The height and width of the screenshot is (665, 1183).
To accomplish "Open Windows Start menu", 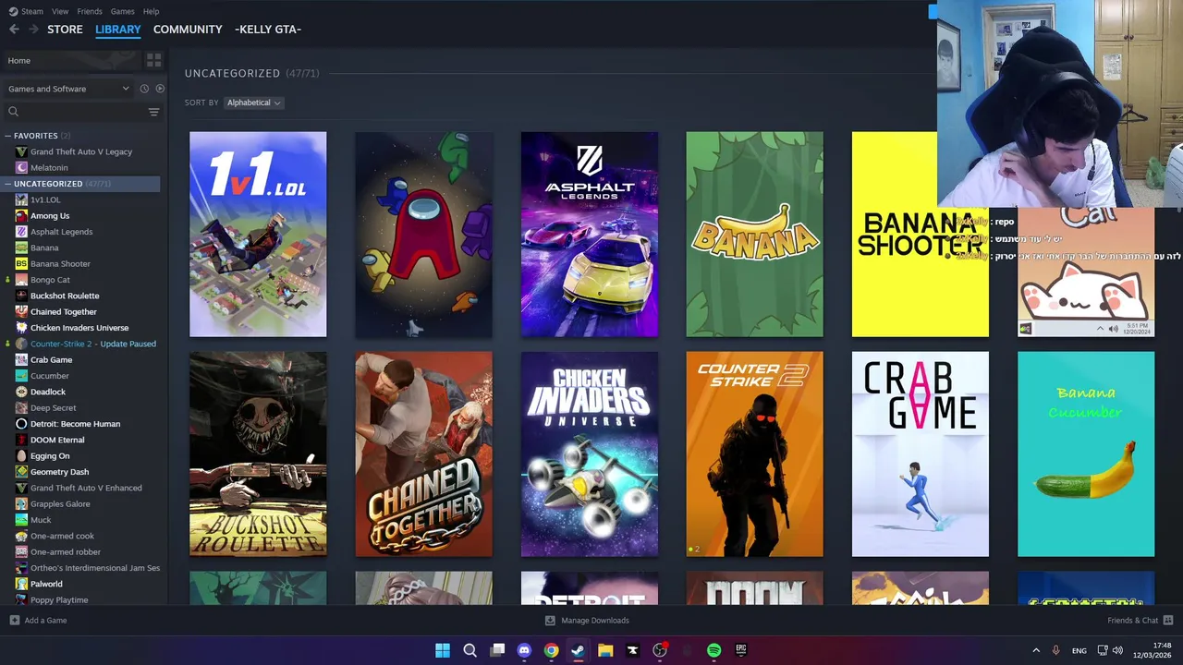I will (x=443, y=650).
